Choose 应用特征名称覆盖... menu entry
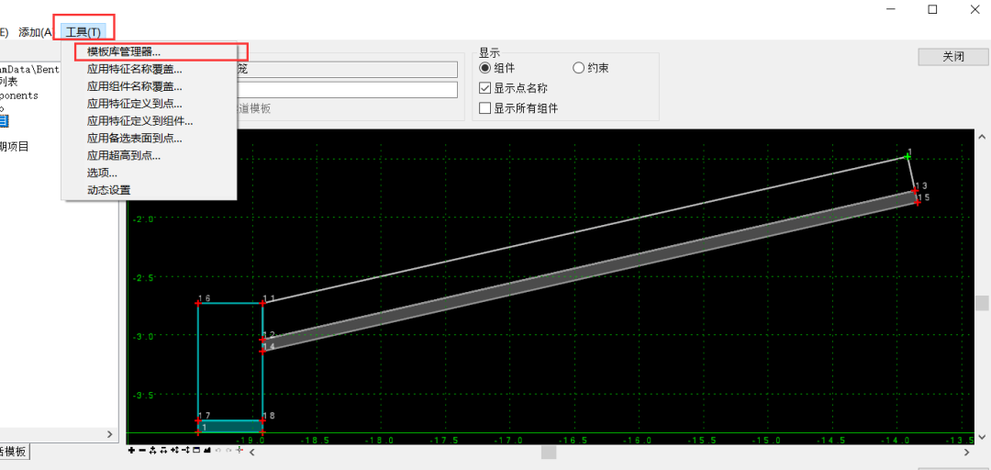The width and height of the screenshot is (991, 470). [134, 69]
